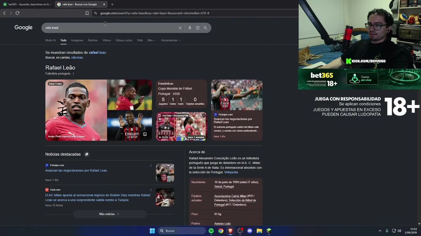Screen dimensions: 421x236
Task: Clear the search box with the X
Action: click(180, 28)
